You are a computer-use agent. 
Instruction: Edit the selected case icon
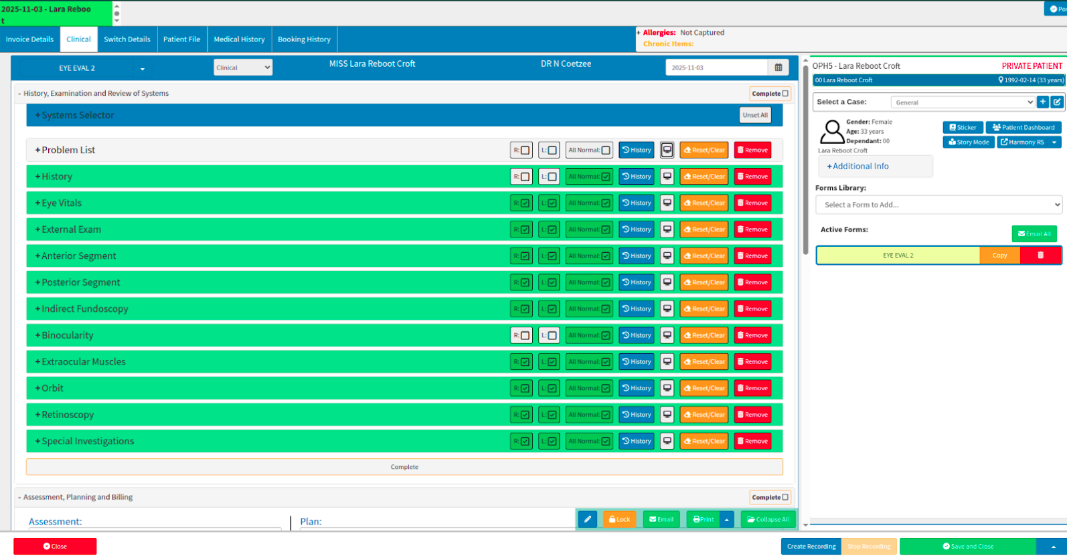tap(1056, 102)
